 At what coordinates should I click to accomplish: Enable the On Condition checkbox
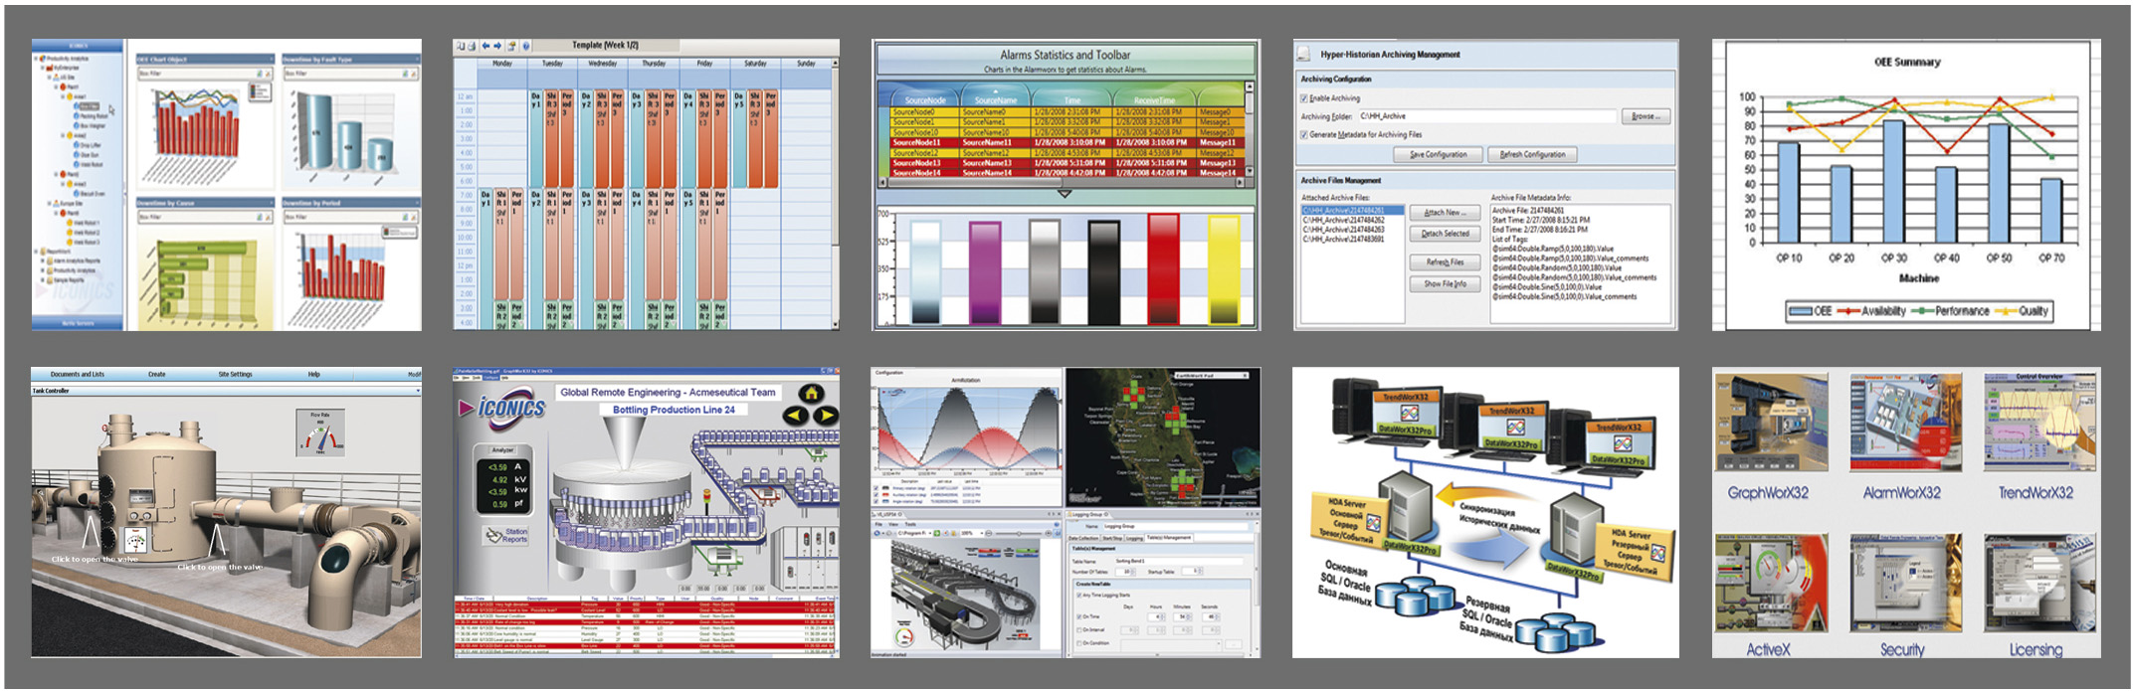click(1080, 643)
